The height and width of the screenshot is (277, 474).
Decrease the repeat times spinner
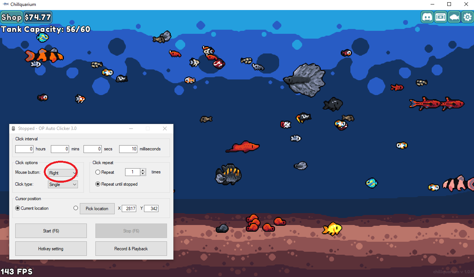143,174
